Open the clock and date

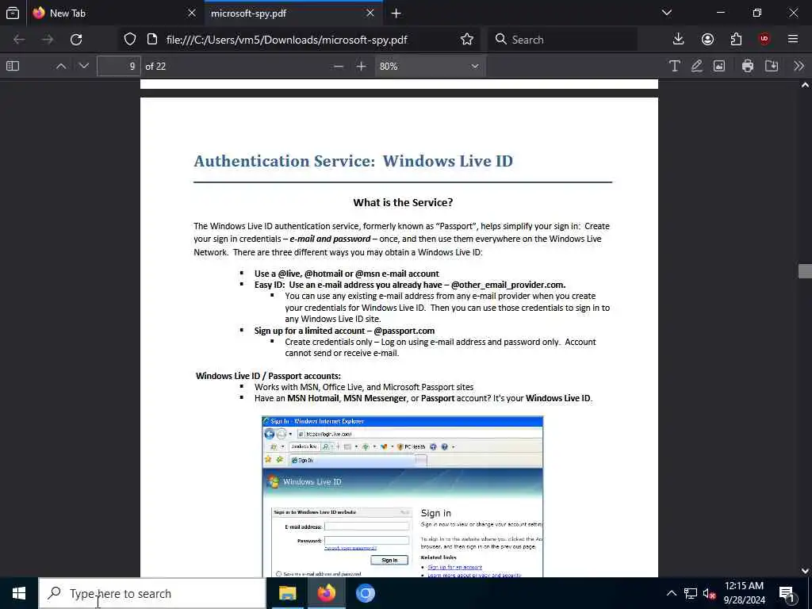tap(744, 593)
